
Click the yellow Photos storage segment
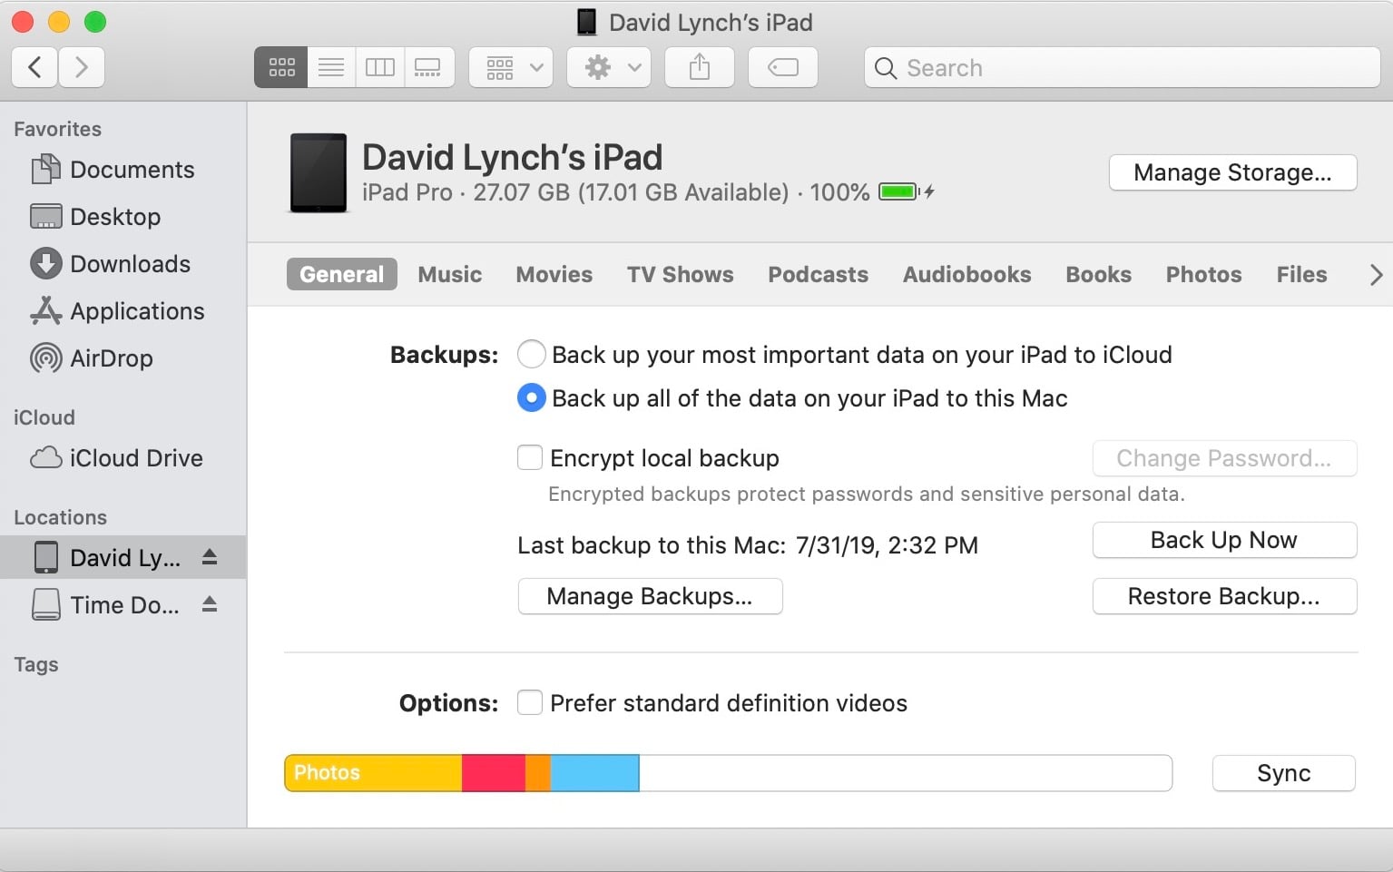click(372, 772)
